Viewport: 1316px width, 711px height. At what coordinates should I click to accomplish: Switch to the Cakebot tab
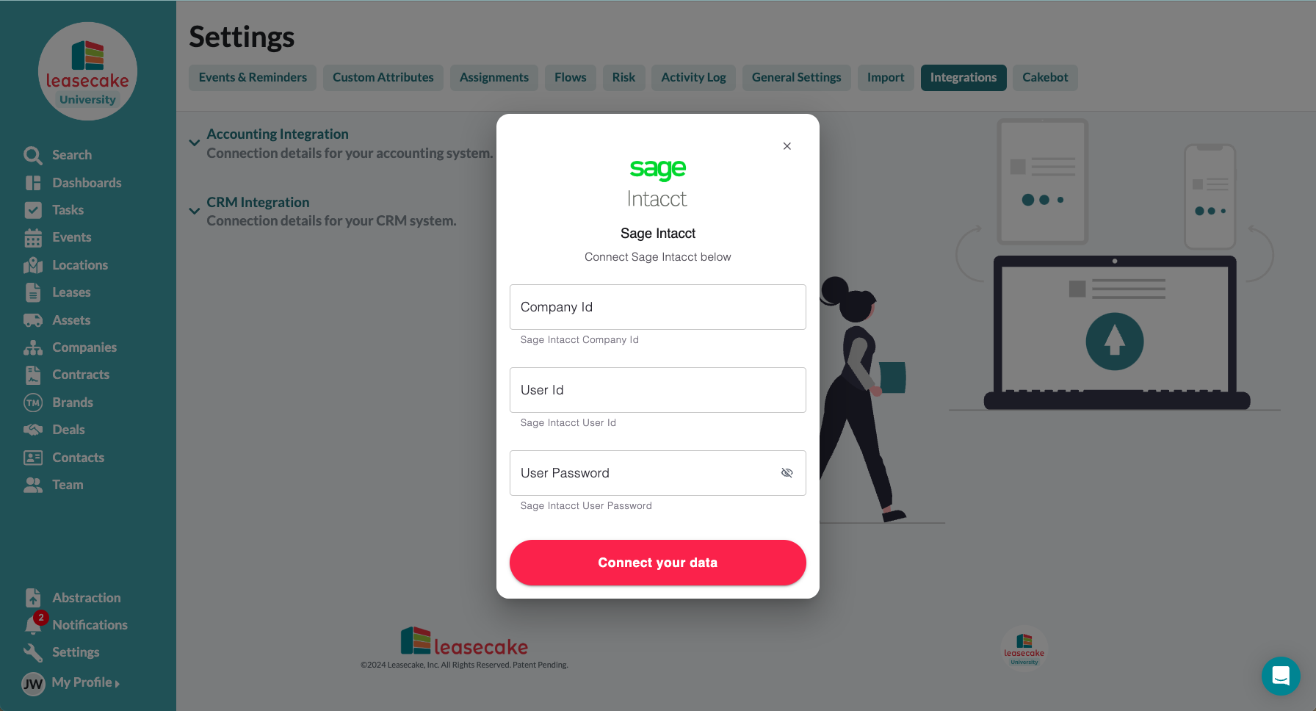[x=1045, y=78]
